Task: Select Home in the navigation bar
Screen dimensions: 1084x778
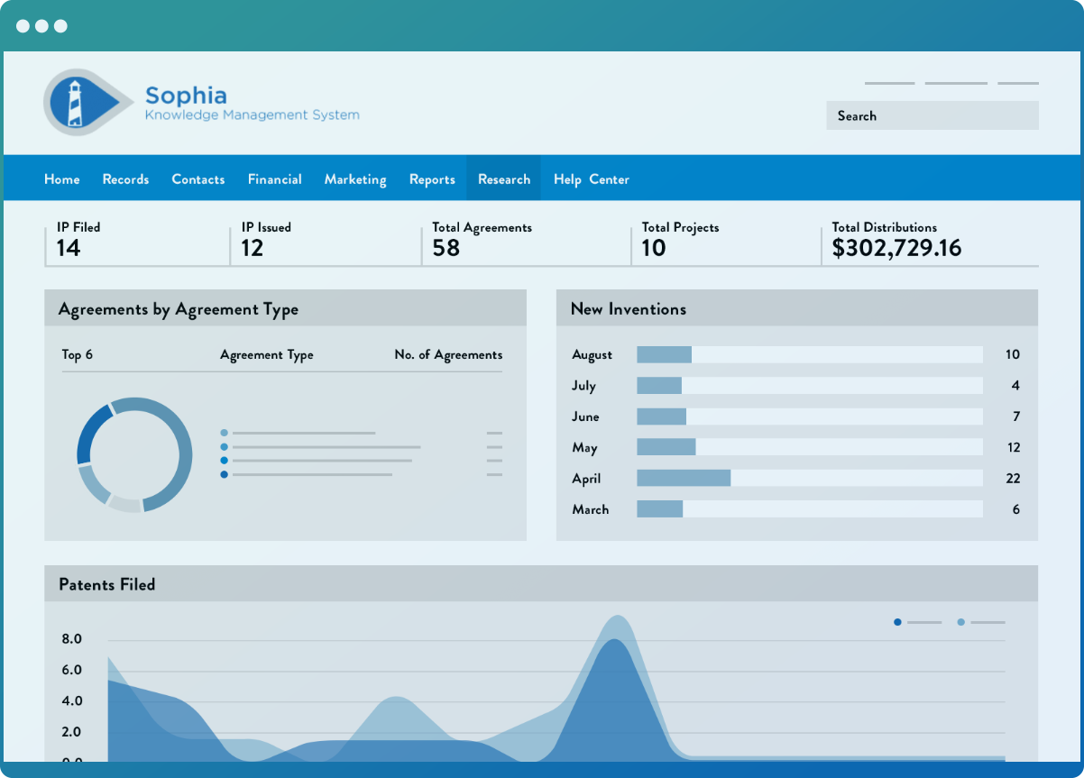Action: pyautogui.click(x=61, y=178)
